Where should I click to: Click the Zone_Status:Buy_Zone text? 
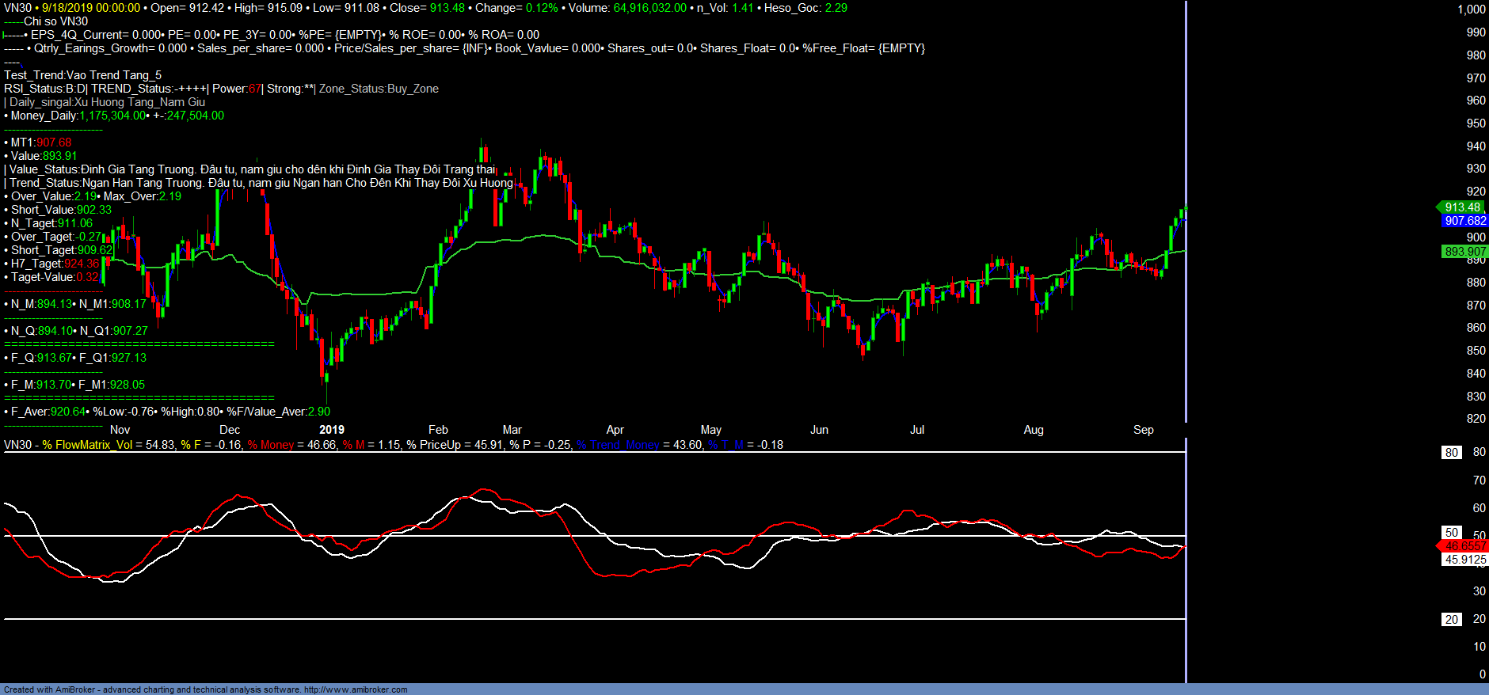pos(379,89)
